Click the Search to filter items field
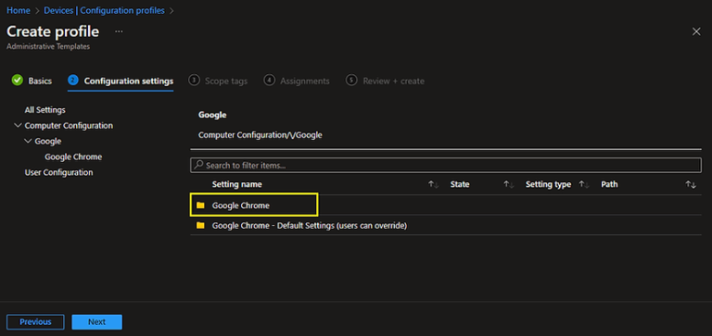The image size is (712, 336). [x=445, y=165]
